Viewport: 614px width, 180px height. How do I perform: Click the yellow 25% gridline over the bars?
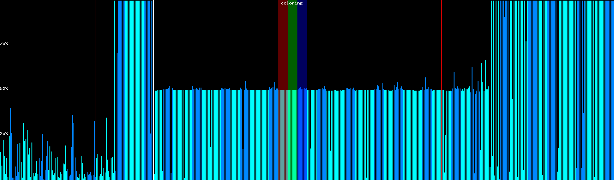(x=210, y=135)
